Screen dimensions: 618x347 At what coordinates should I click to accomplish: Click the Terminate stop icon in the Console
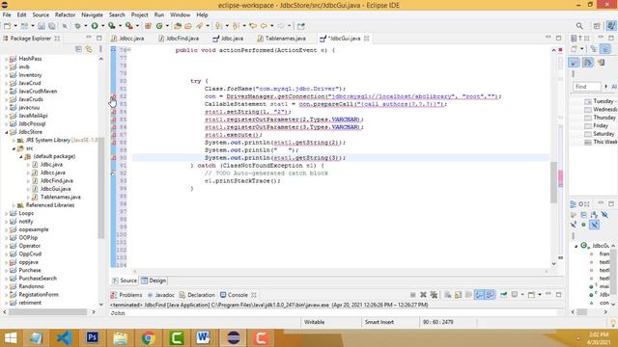pos(412,295)
